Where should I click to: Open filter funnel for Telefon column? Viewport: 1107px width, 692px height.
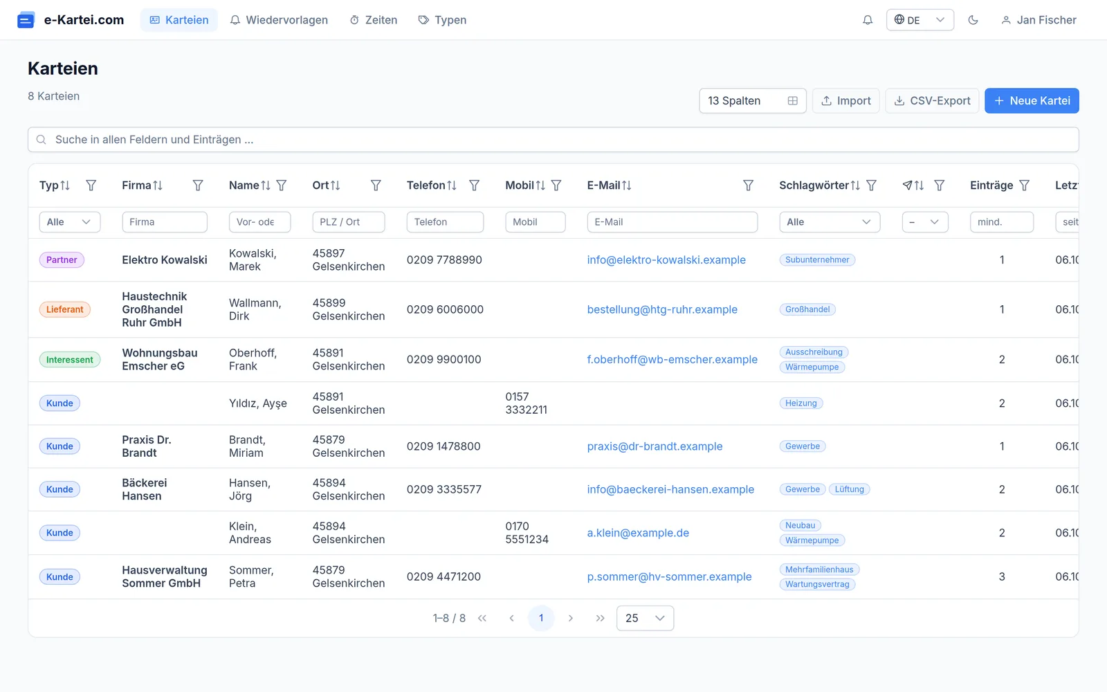click(475, 185)
